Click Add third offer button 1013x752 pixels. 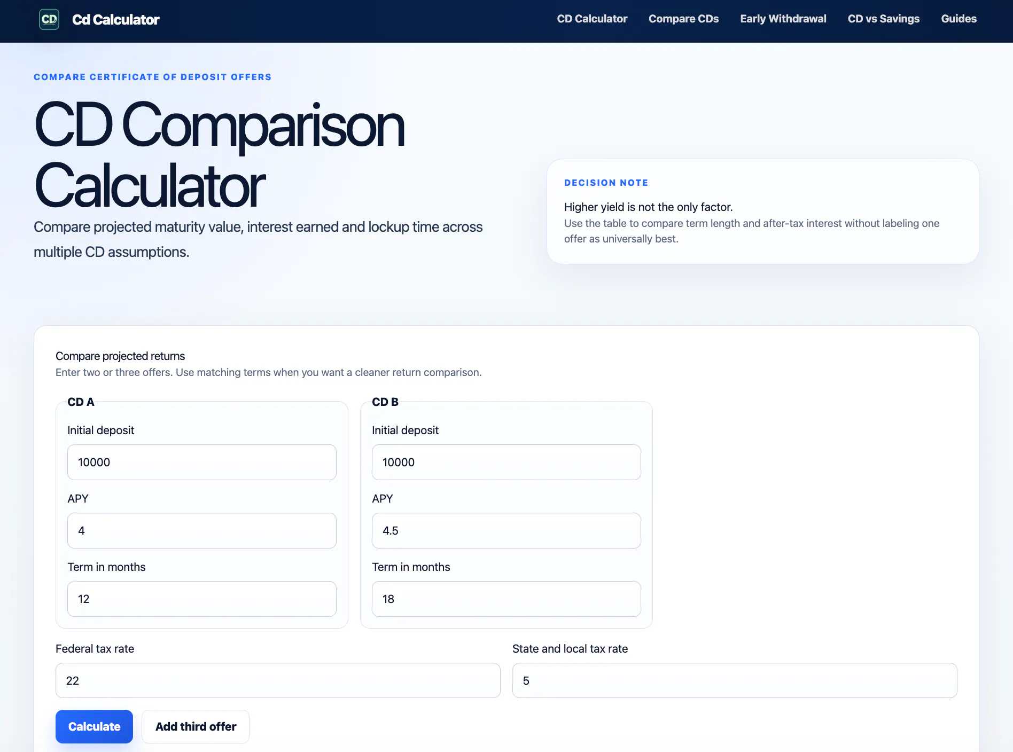point(196,726)
